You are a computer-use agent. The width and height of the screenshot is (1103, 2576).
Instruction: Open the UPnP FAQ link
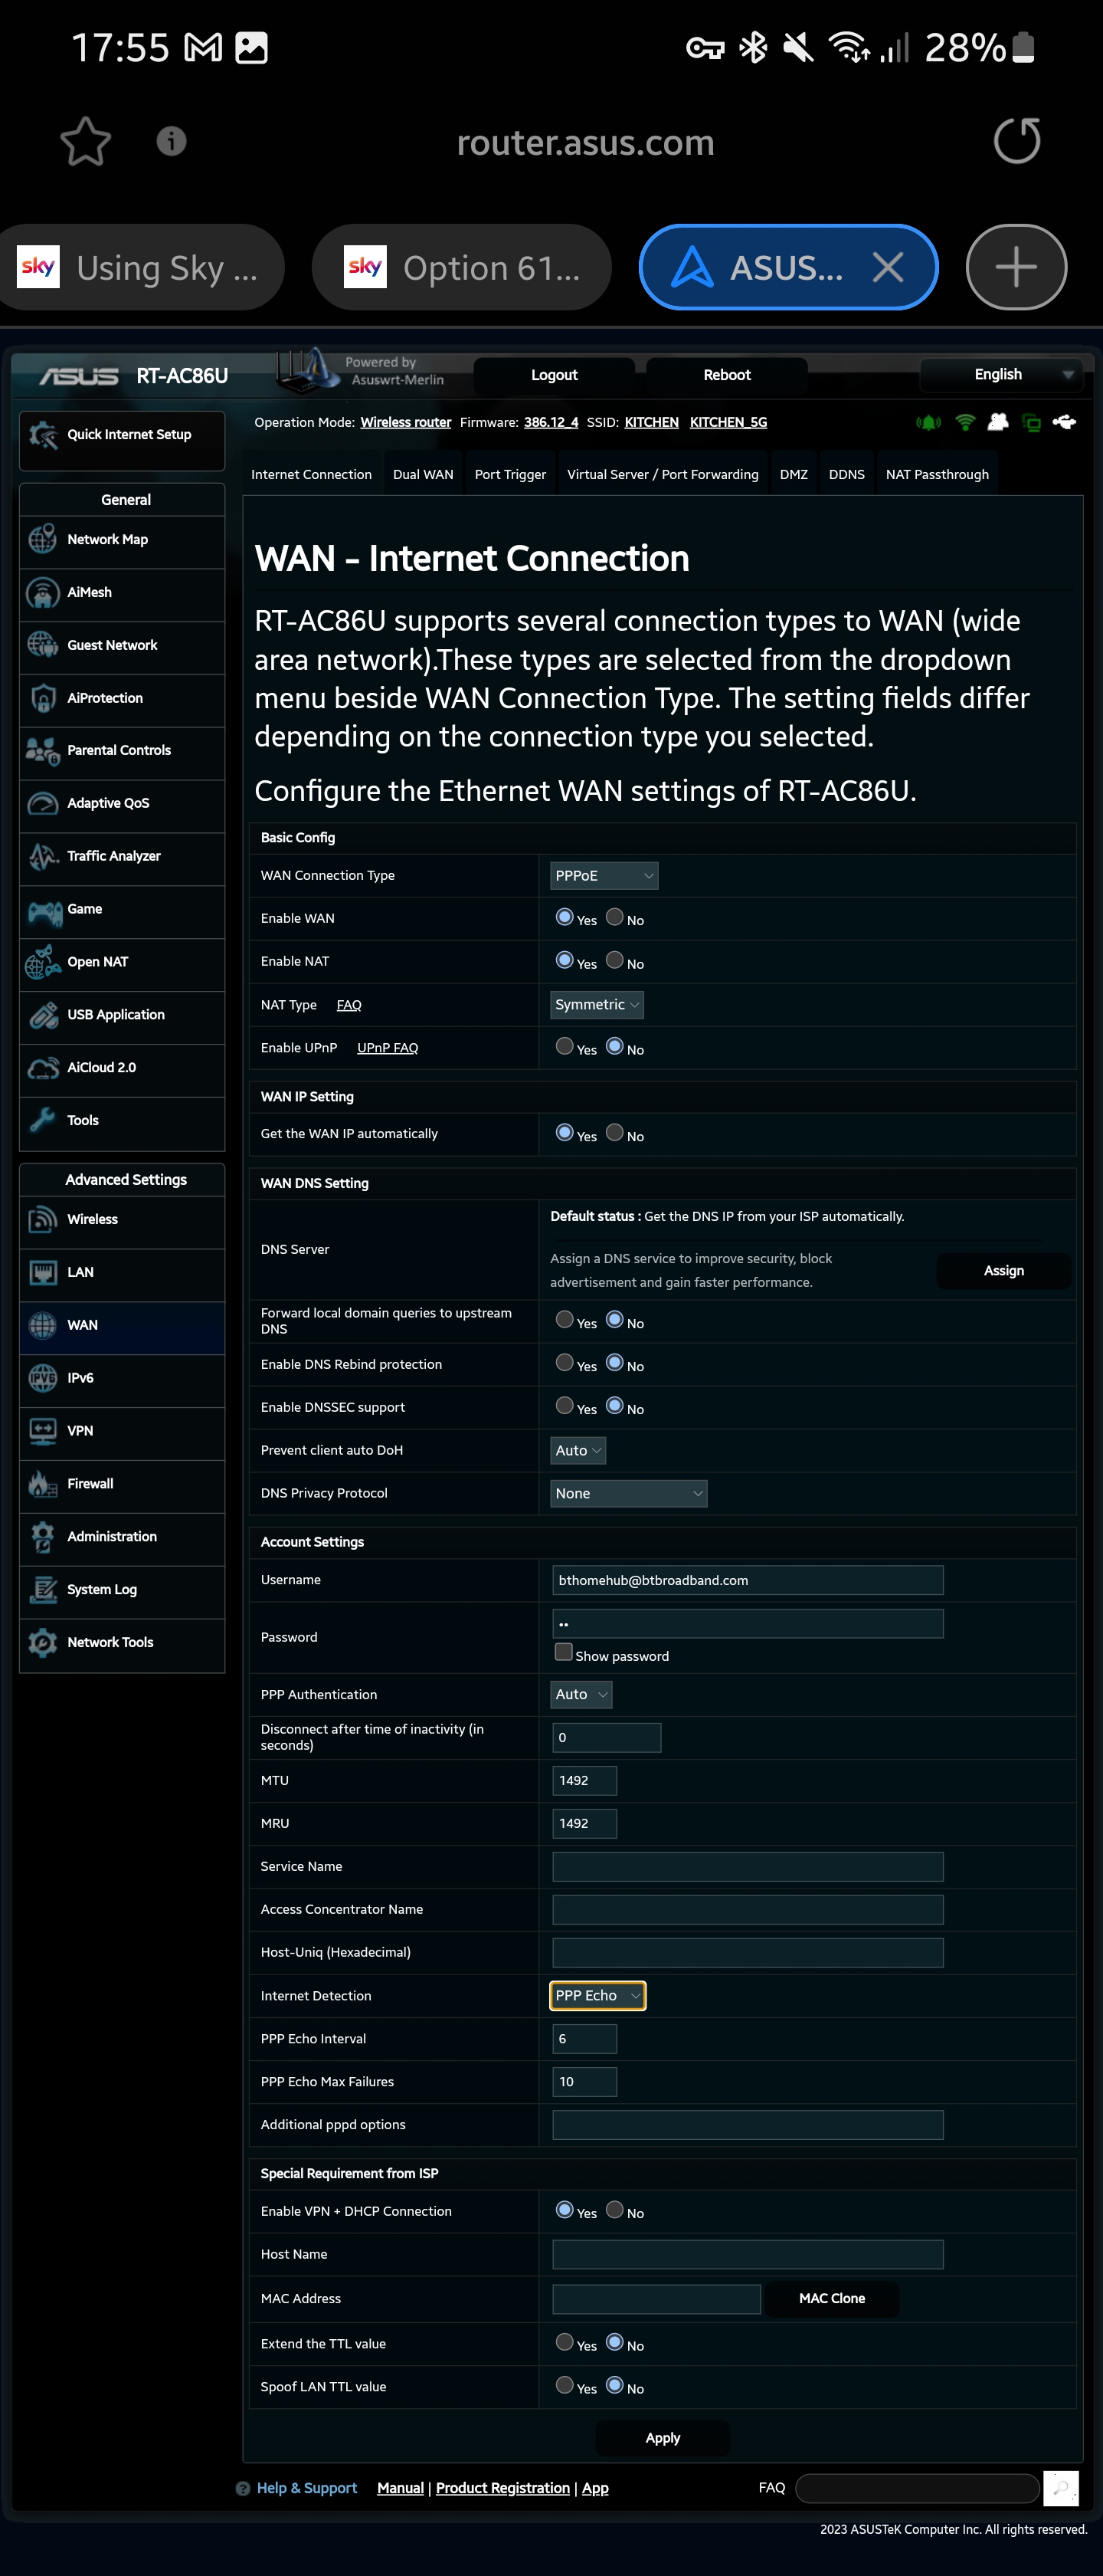tap(388, 1048)
